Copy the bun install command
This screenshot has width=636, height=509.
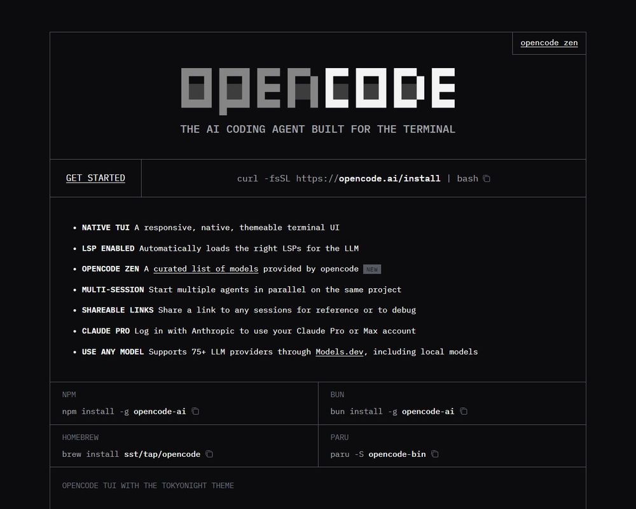[464, 411]
